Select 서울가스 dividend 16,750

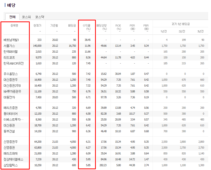click(72, 46)
